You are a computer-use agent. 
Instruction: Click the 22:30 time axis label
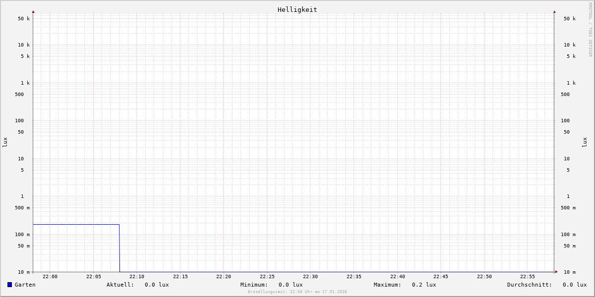310,277
